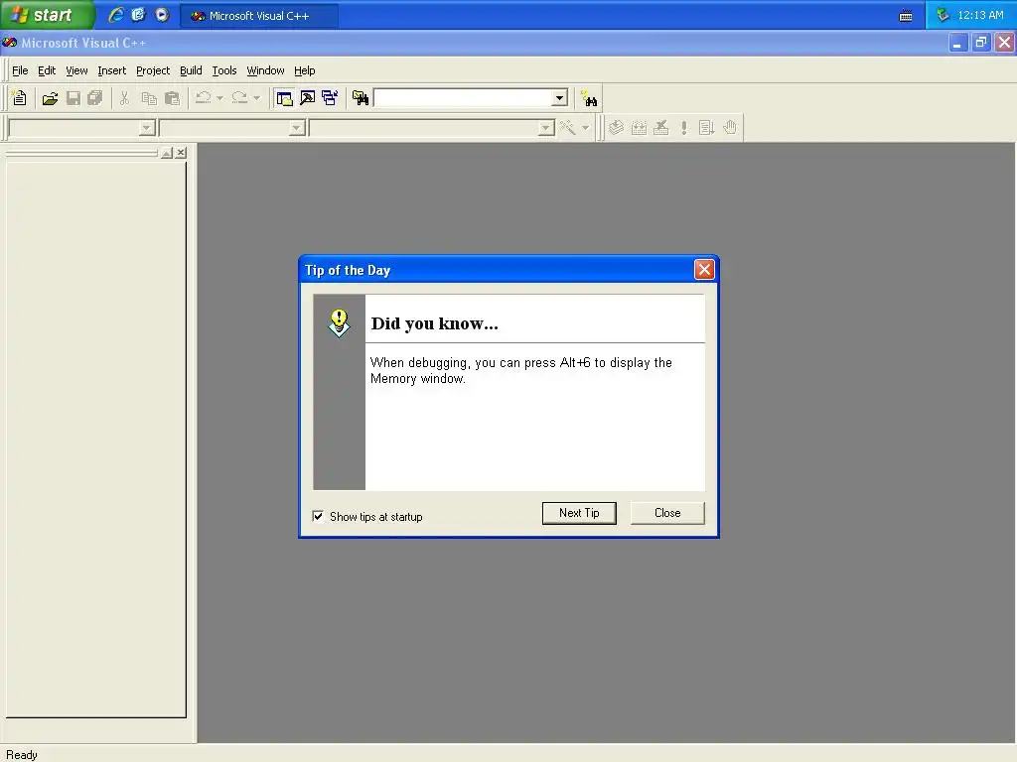Click the Redo arrow icon
This screenshot has height=762, width=1017.
(240, 98)
